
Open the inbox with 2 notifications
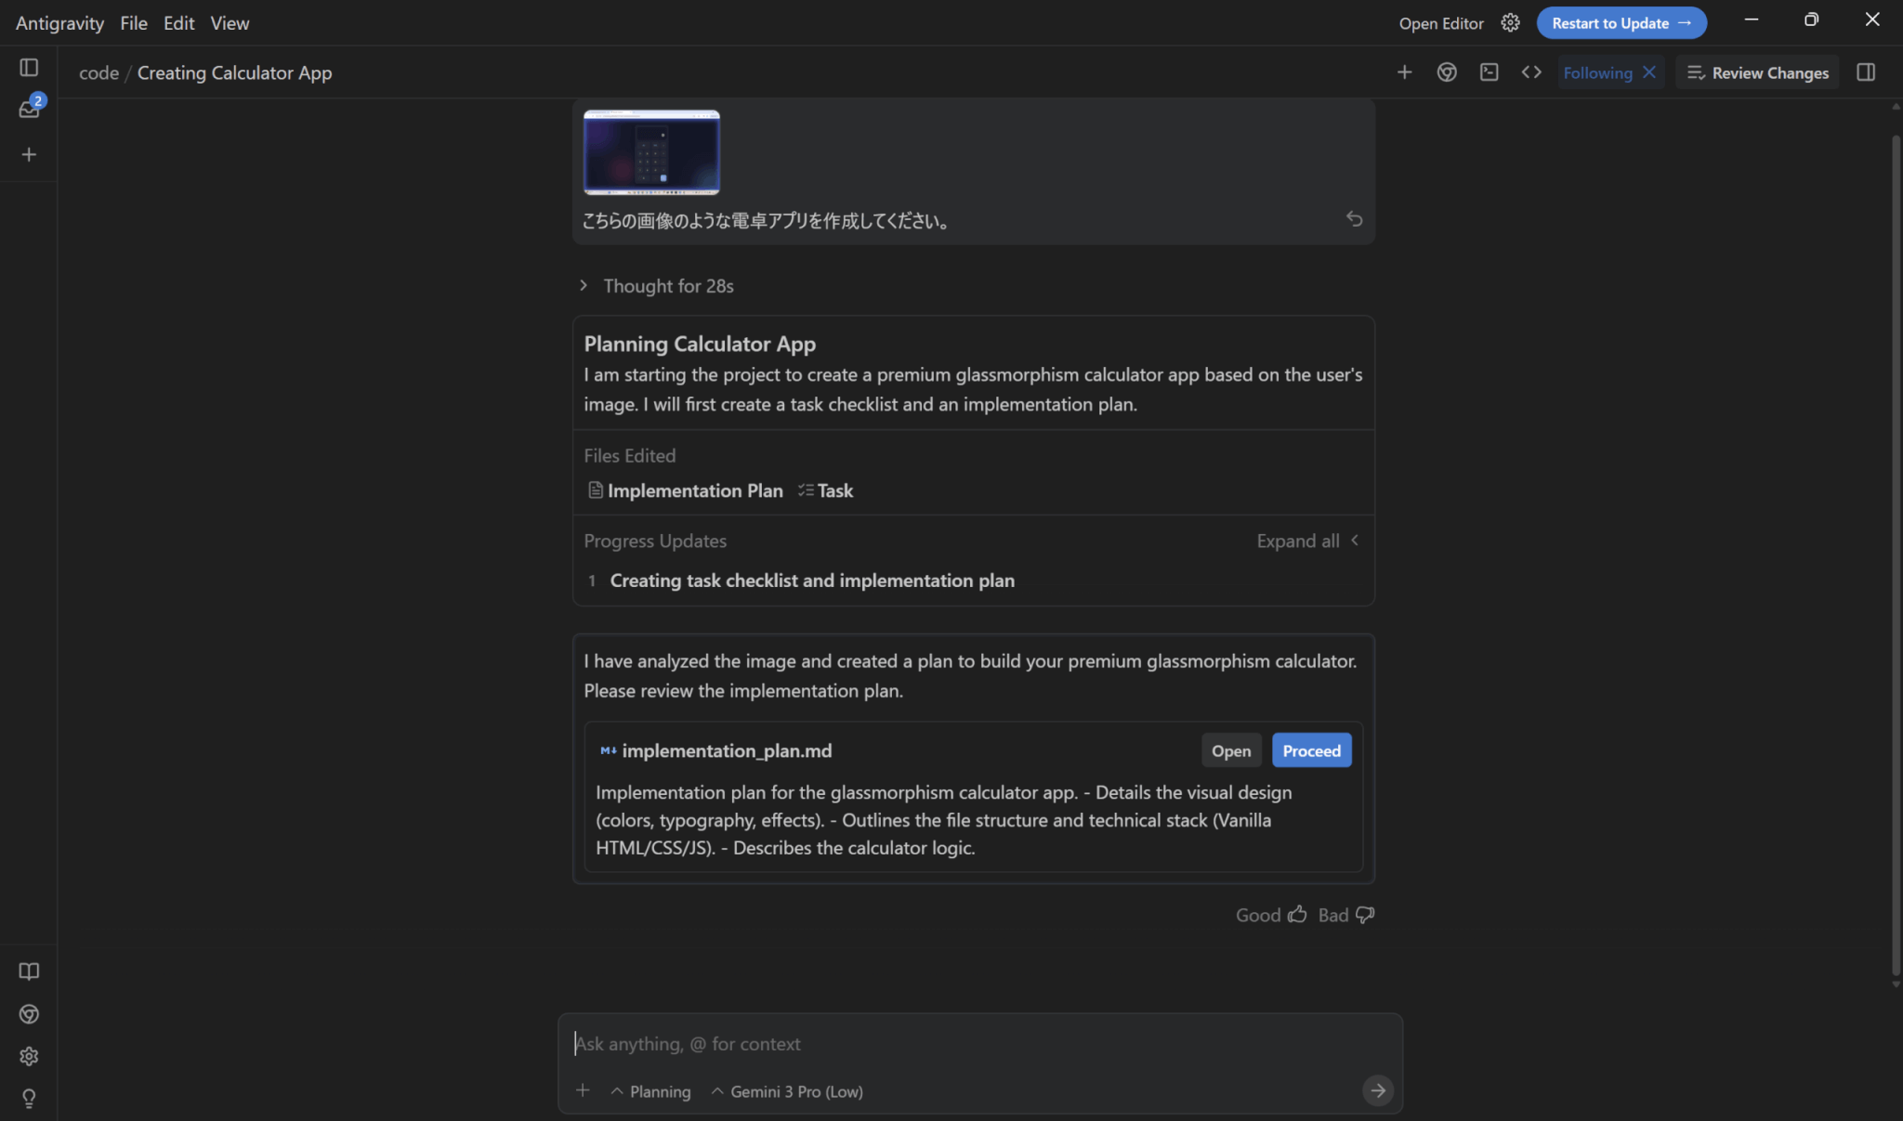pyautogui.click(x=29, y=110)
